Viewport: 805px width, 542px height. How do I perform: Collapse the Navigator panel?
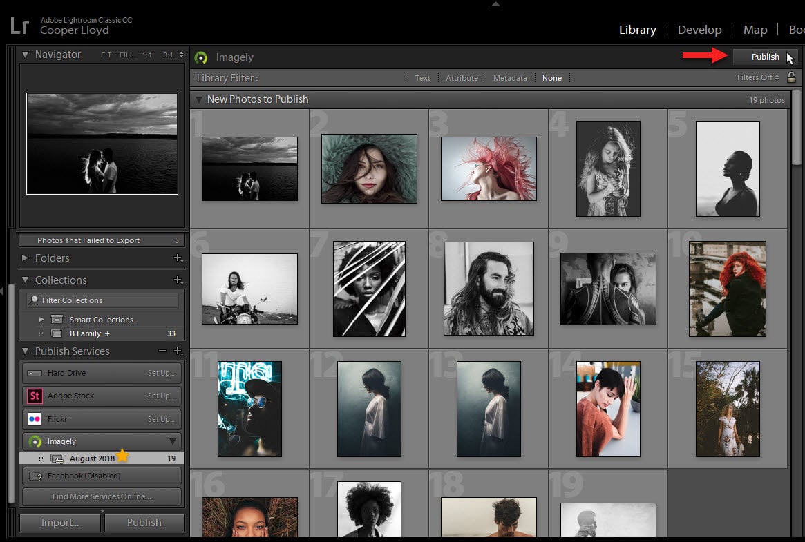[25, 55]
